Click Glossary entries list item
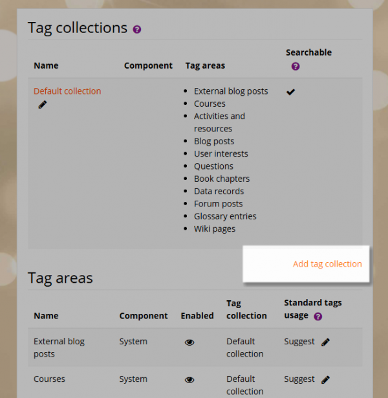Viewport: 388px width, 398px height. (x=225, y=216)
